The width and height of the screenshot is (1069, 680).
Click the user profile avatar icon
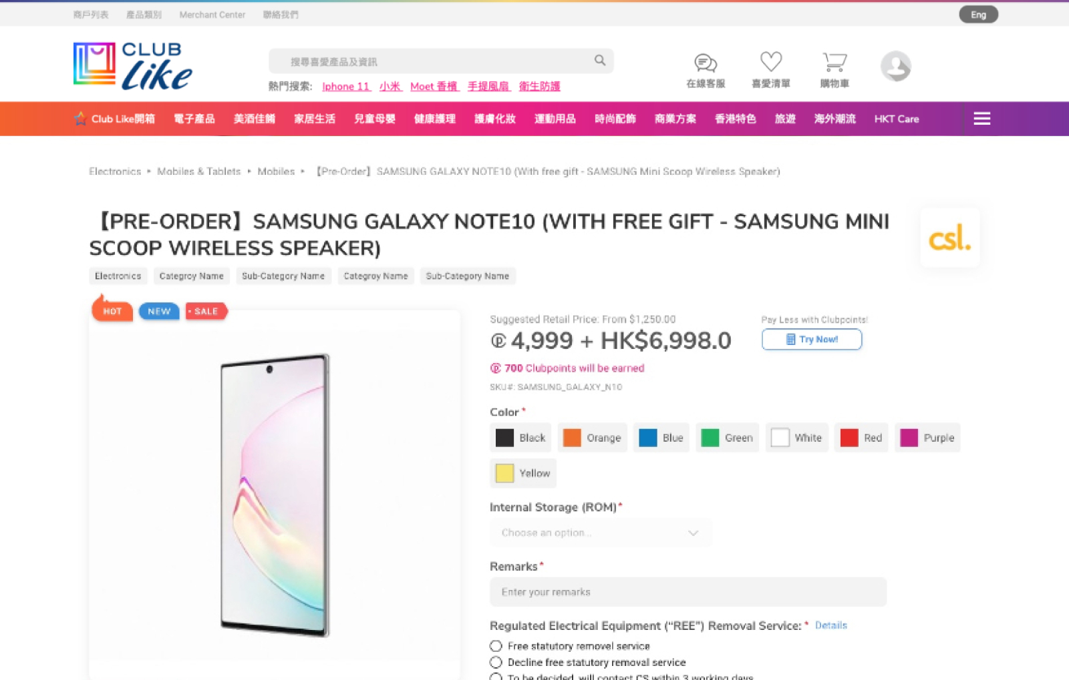tap(896, 66)
